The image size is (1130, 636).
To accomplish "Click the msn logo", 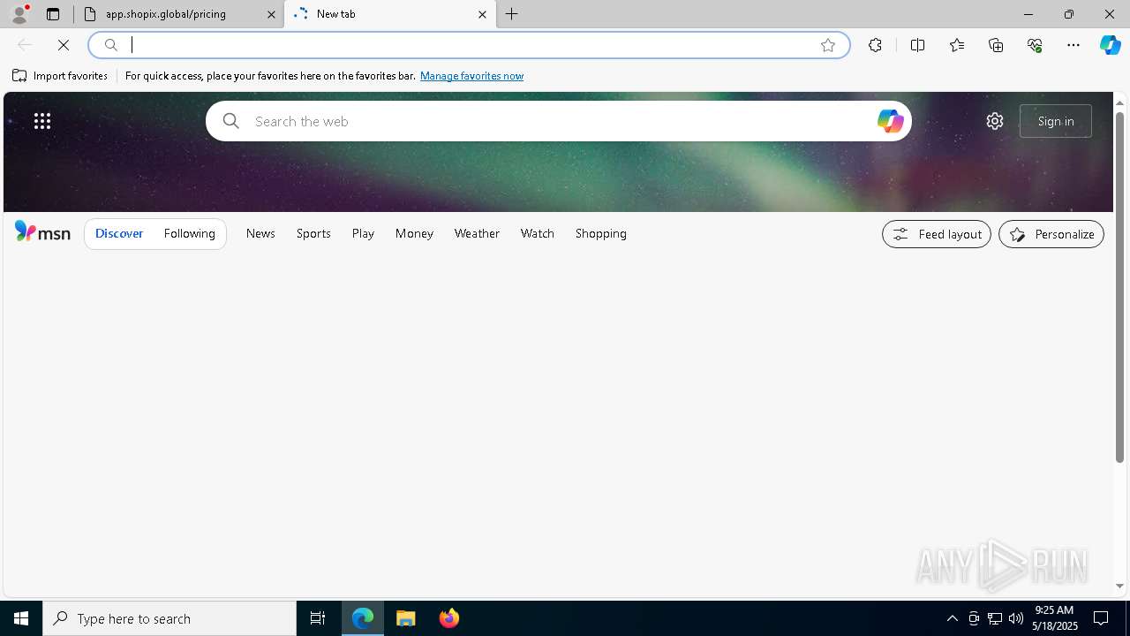I will pos(42,232).
